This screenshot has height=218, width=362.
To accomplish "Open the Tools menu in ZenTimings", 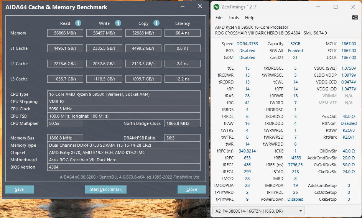I will pos(234,18).
